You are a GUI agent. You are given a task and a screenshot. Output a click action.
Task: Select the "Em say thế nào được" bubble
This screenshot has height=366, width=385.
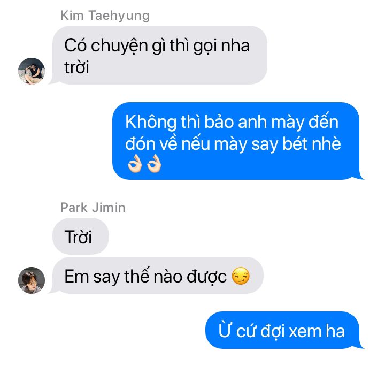158,276
